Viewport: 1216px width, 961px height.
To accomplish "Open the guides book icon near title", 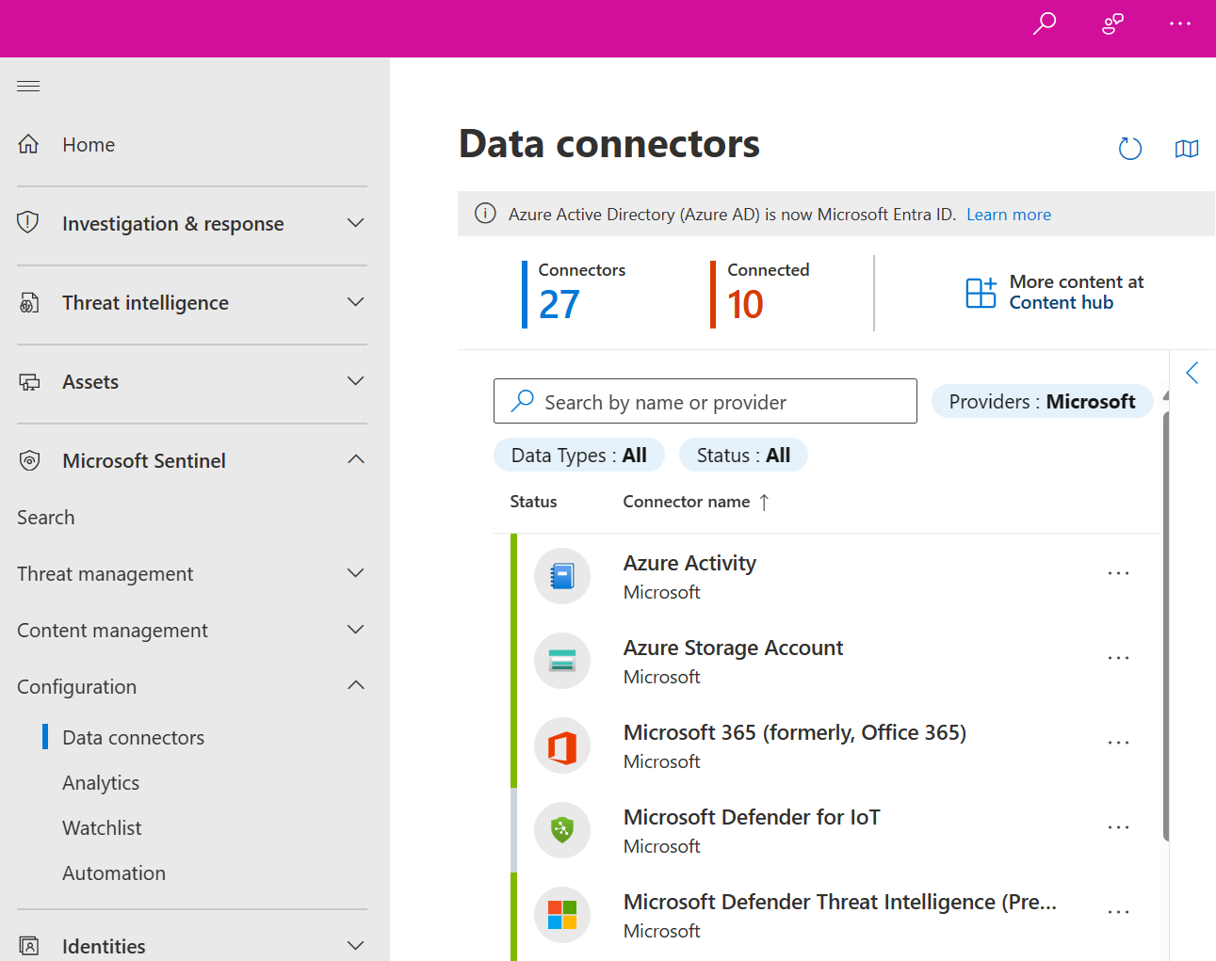I will click(1187, 149).
